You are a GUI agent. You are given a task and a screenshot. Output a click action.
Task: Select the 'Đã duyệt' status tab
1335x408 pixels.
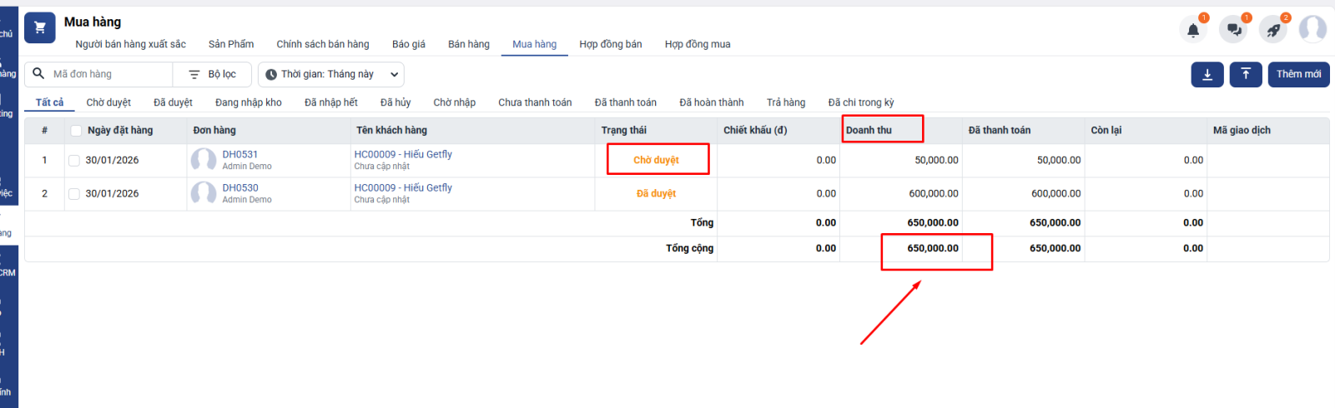[173, 102]
